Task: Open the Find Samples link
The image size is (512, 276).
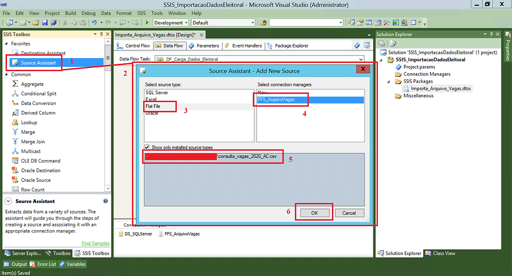Action: pos(95,244)
